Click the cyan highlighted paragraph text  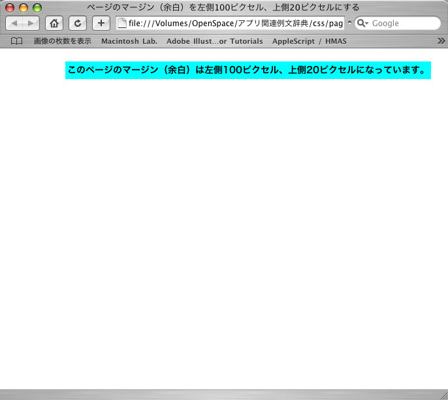coord(248,70)
